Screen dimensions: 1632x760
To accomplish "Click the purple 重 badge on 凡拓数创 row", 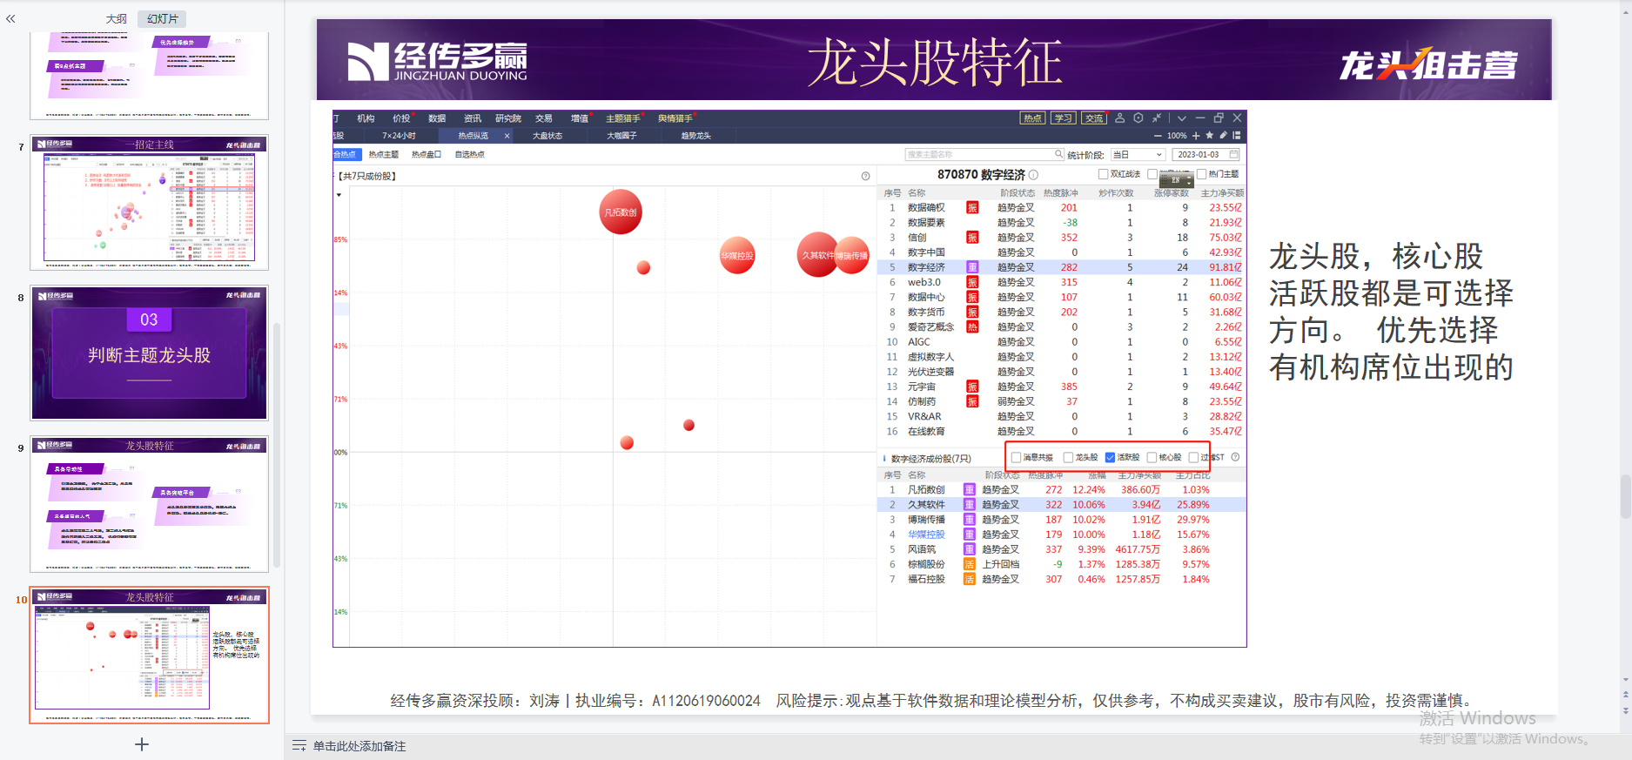I will [x=969, y=490].
